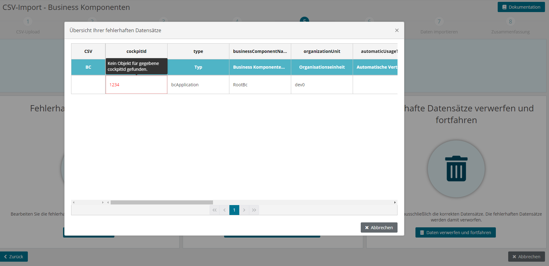Viewport: 549px width, 266px height.
Task: Click the left arrow of frozen column scrollbar
Action: pos(74,202)
